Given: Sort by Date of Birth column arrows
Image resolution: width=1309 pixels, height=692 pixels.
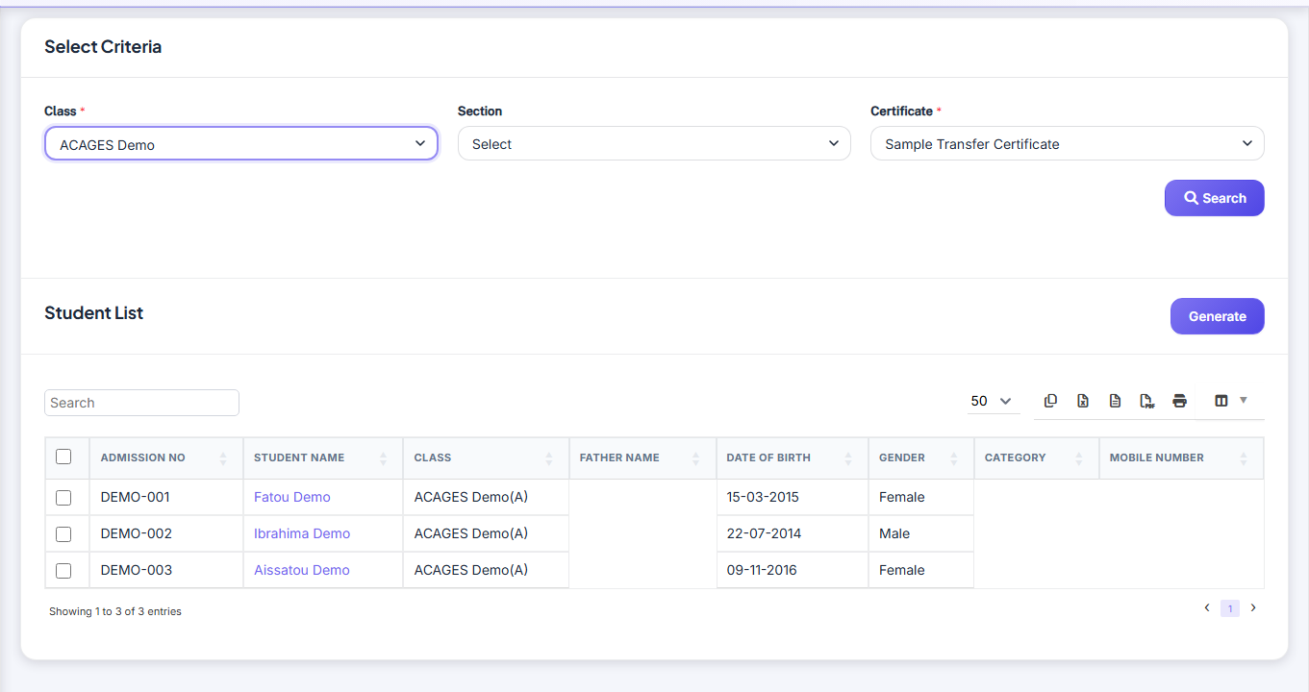Looking at the screenshot, I should [848, 458].
